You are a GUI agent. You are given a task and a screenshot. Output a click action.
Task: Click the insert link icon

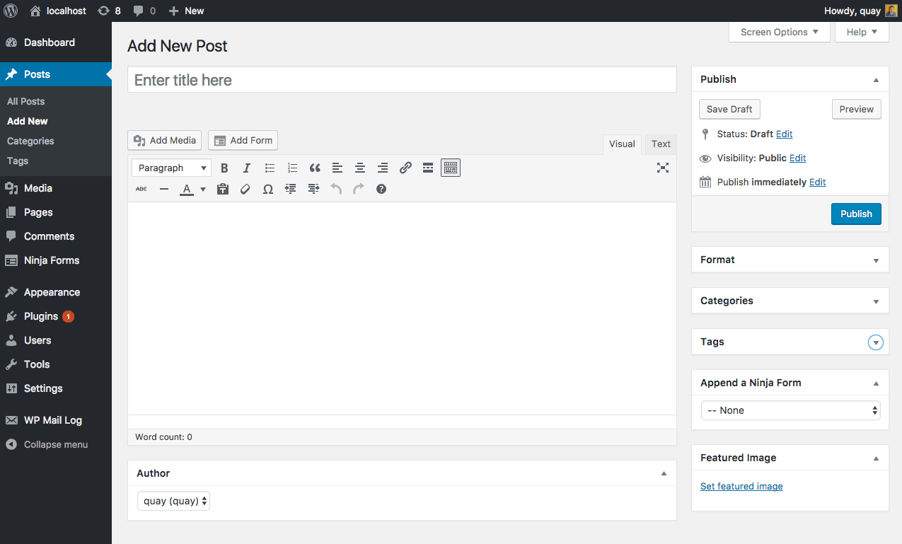coord(405,168)
